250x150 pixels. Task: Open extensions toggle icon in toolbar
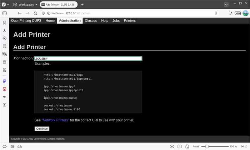pos(230,13)
